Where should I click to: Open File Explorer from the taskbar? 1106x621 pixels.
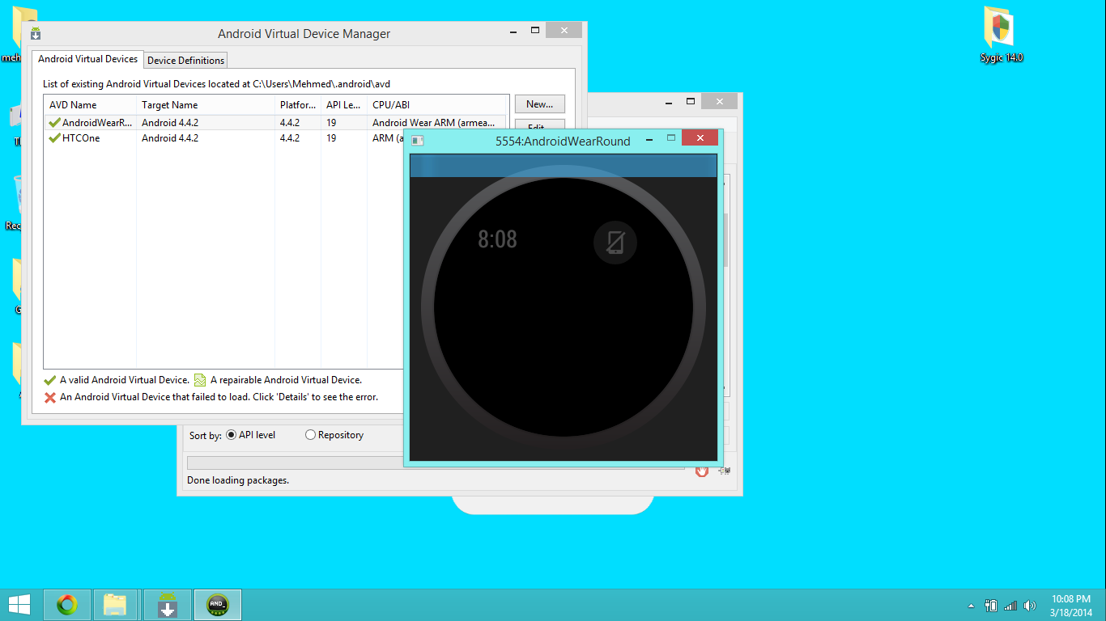pos(117,605)
